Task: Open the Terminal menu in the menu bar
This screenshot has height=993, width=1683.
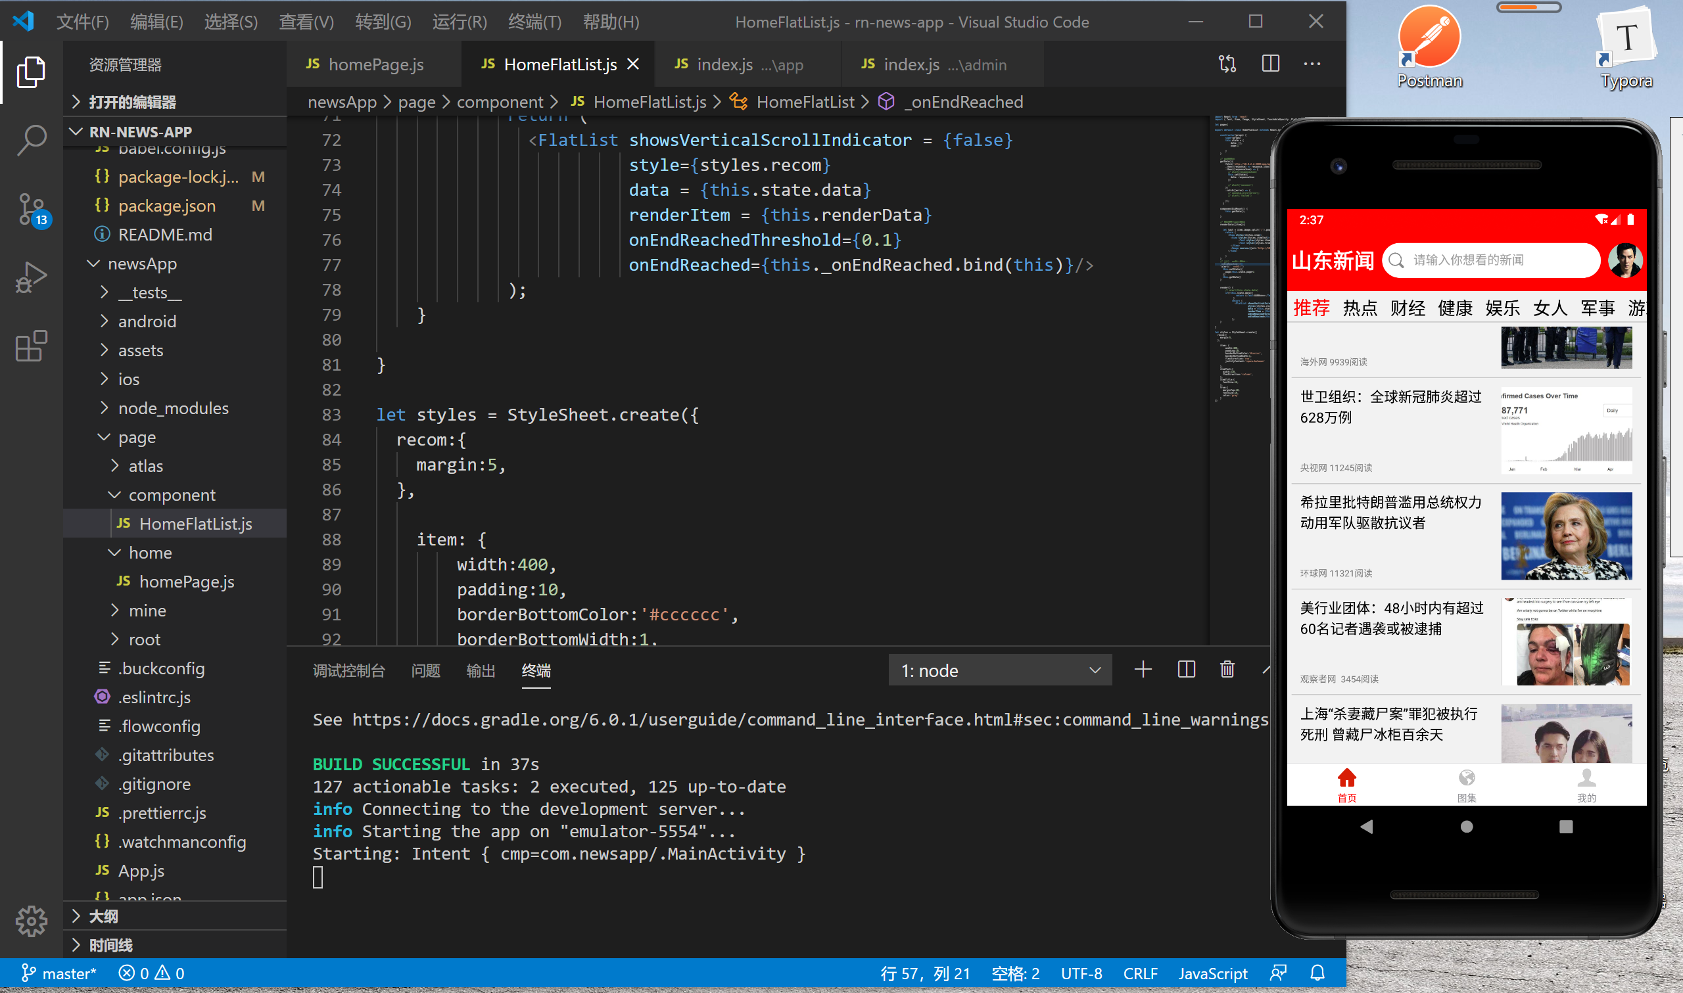Action: click(534, 22)
